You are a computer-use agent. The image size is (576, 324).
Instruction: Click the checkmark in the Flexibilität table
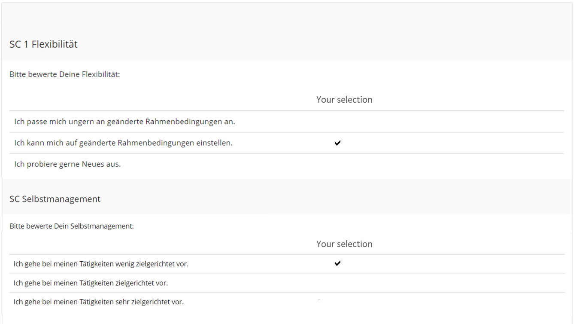337,143
